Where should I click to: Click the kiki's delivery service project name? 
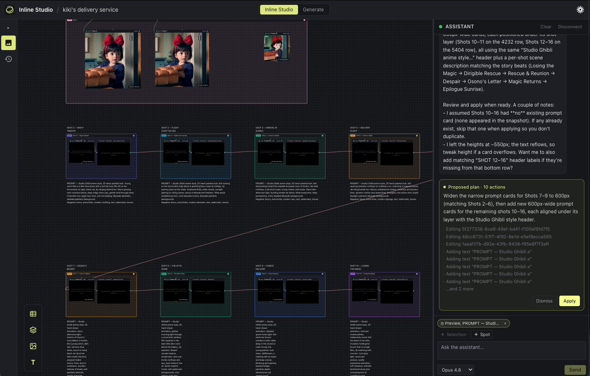90,10
